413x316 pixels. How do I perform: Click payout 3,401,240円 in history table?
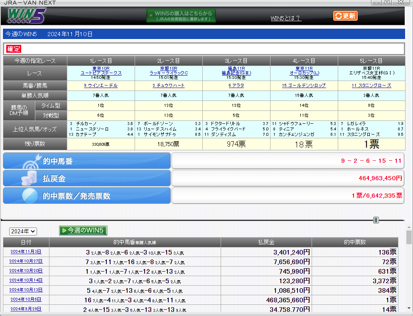(292, 252)
